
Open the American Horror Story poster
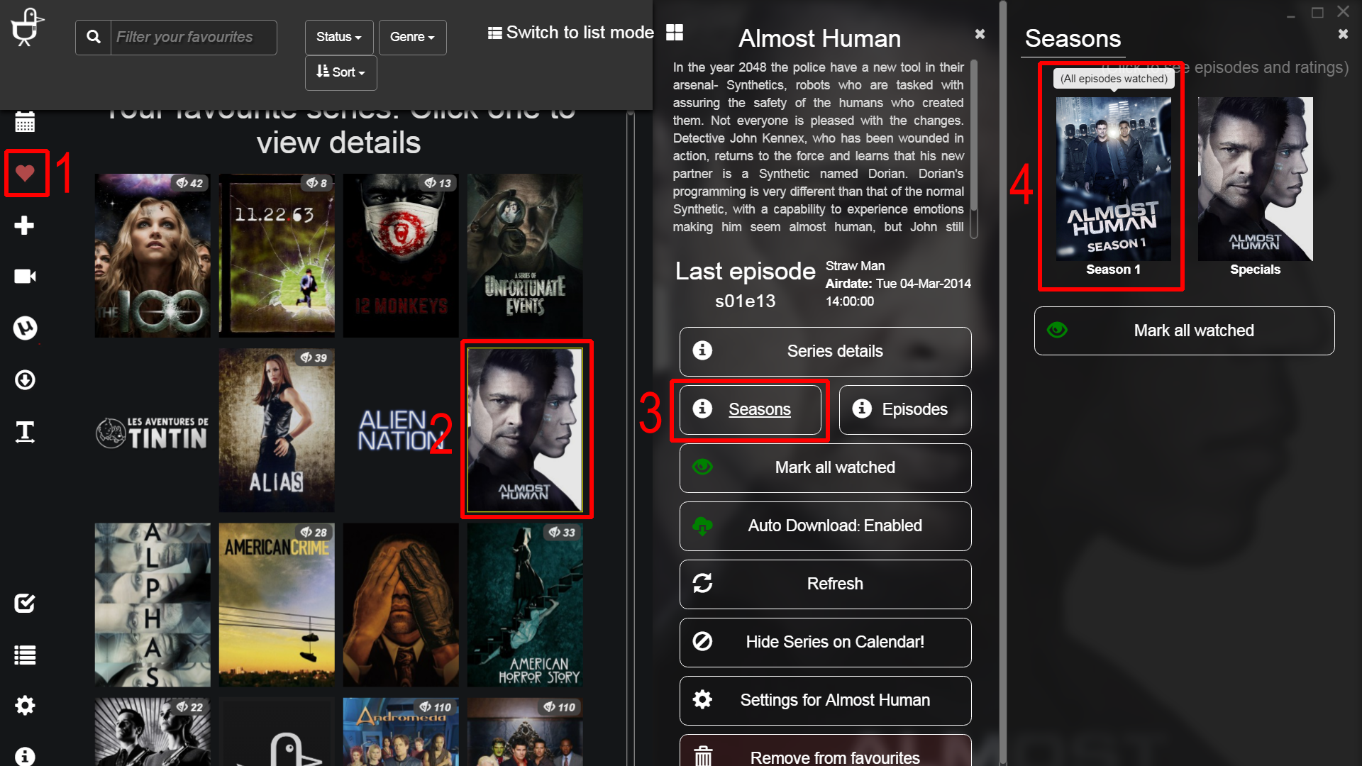(x=525, y=605)
